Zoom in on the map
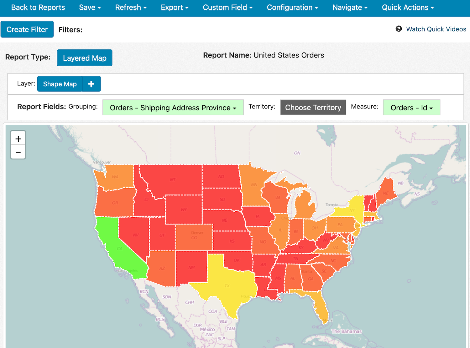The image size is (470, 348). click(18, 139)
